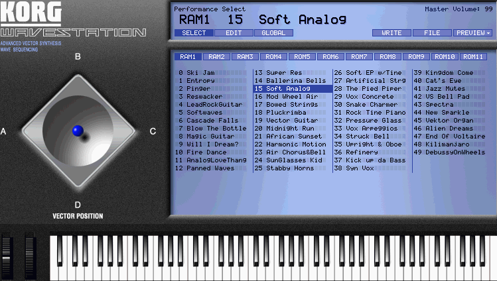
Task: Click the performance name Soft Analog in header
Action: [303, 20]
